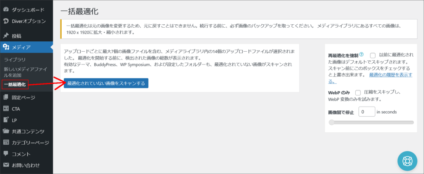Click the ダッシュボード dashboard gauge icon

(6, 10)
